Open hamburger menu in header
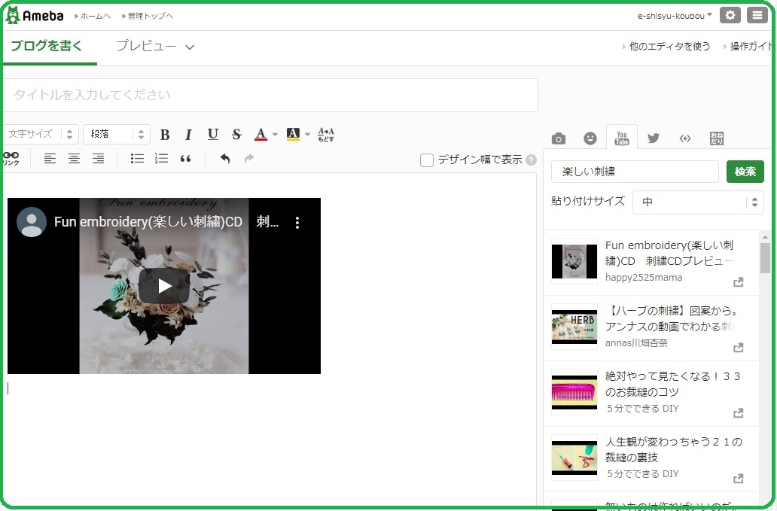The width and height of the screenshot is (777, 511). pyautogui.click(x=757, y=15)
